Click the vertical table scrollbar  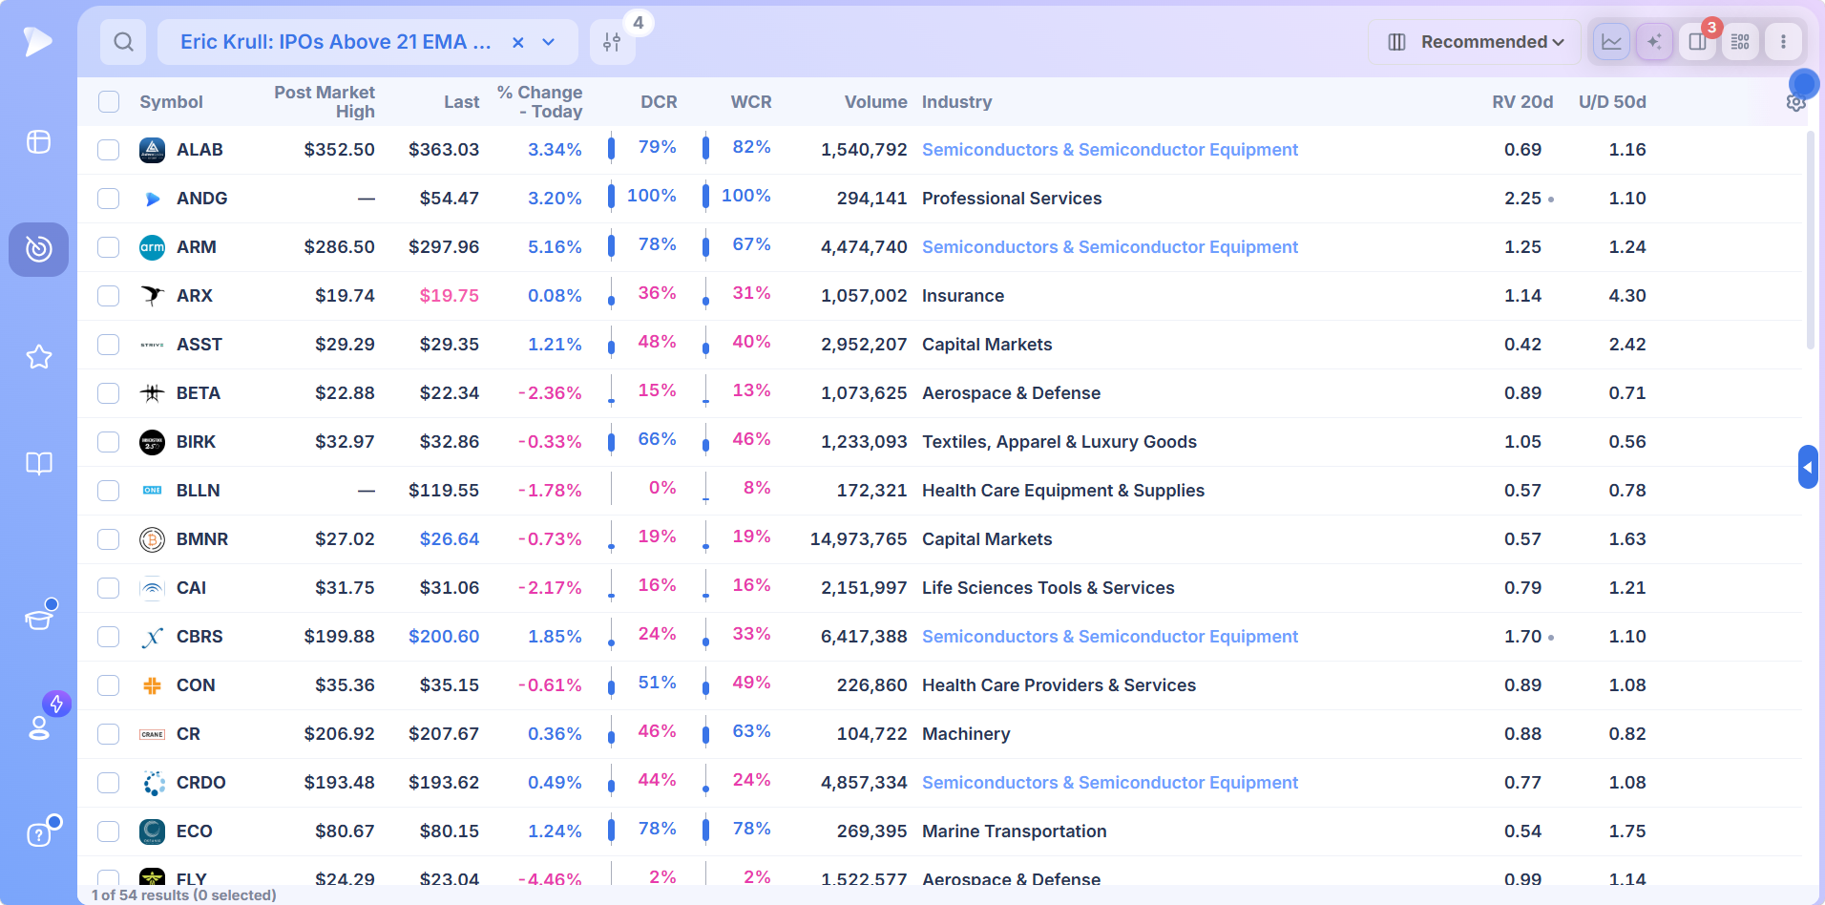click(x=1811, y=241)
